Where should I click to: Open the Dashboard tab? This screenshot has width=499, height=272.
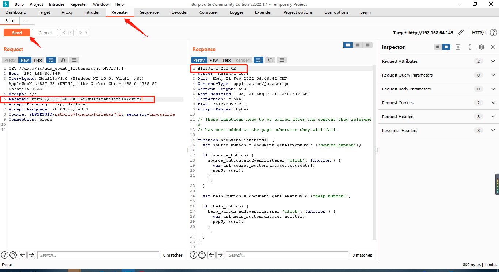(16, 12)
